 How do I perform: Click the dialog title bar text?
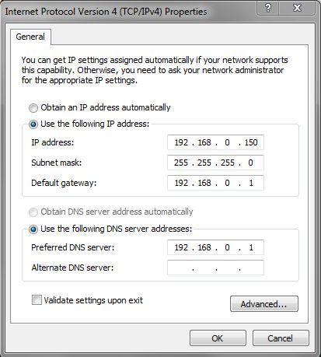pos(106,12)
